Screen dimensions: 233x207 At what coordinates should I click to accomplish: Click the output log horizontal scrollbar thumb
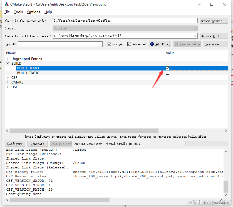[x=60, y=200]
